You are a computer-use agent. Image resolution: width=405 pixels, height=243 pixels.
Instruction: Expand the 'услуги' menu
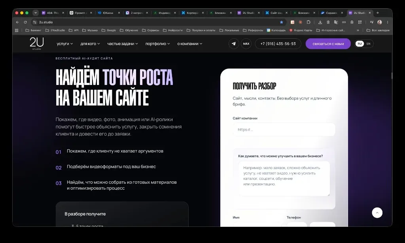click(x=65, y=43)
